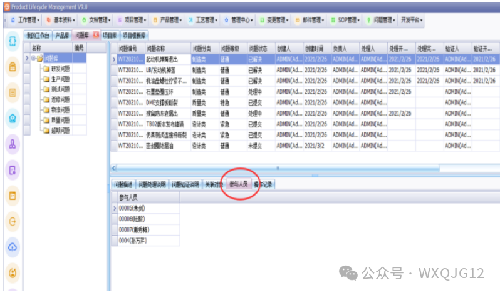
Task: Click the 2021/3/2 creation date cell
Action: [x=317, y=146]
